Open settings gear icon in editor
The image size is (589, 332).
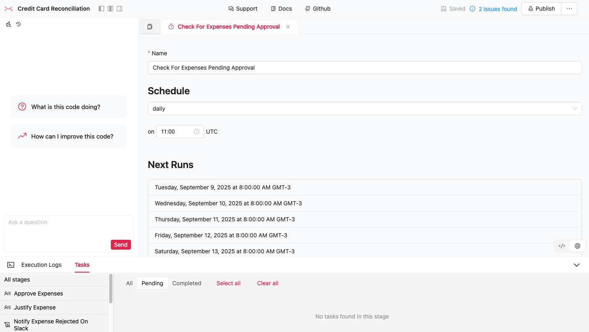tap(578, 246)
